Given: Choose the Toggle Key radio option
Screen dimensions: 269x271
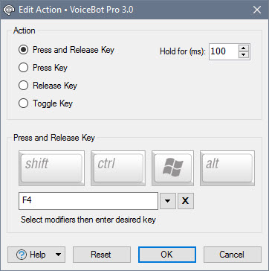Looking at the screenshot, I should pyautogui.click(x=45, y=103).
